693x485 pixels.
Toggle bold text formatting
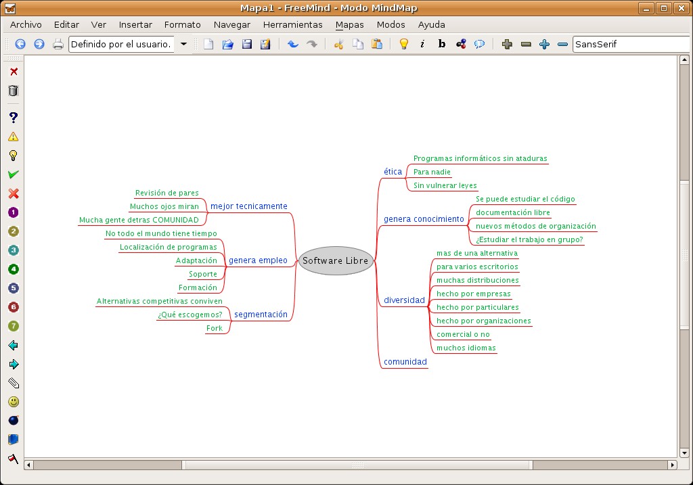[x=441, y=44]
